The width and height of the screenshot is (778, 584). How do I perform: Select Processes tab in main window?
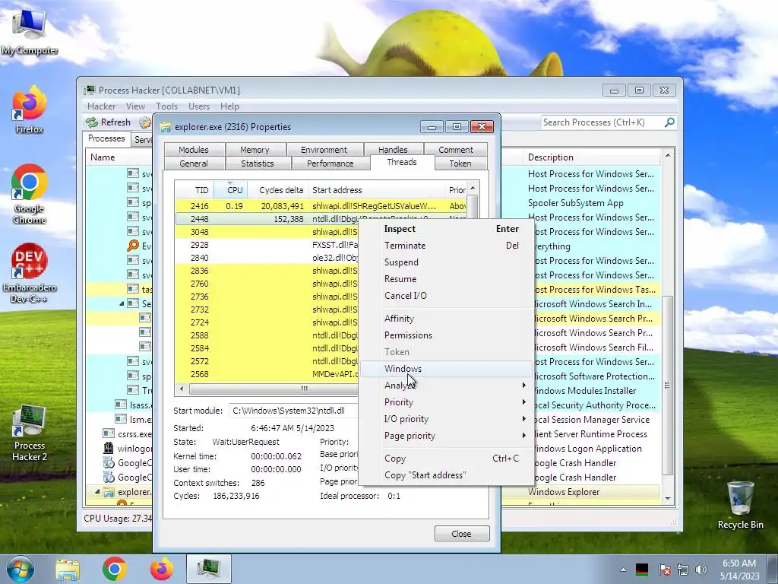click(106, 138)
